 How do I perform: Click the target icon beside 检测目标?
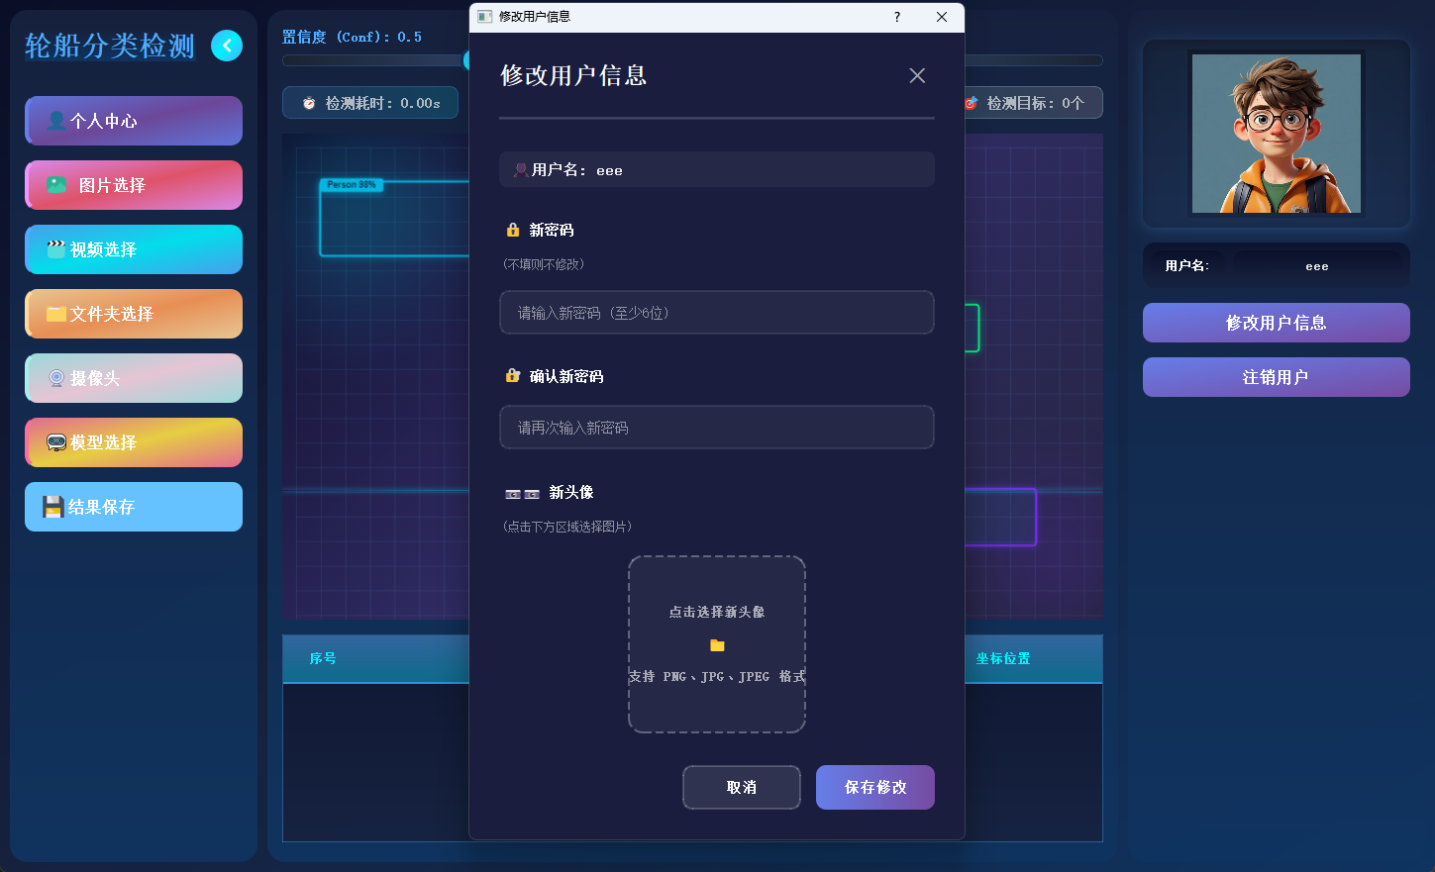[972, 103]
